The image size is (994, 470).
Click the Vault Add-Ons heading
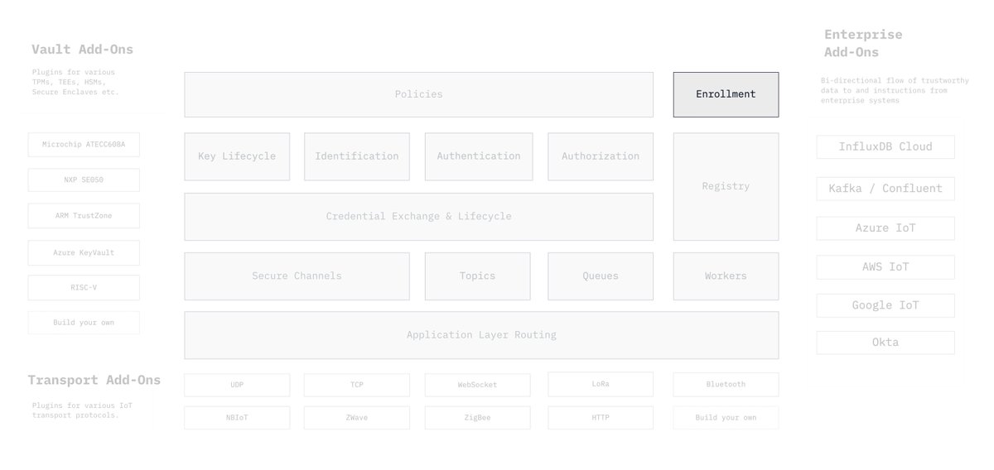[82, 50]
